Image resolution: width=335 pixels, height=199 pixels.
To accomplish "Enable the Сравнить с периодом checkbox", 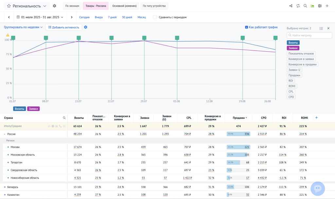I will pos(155,17).
